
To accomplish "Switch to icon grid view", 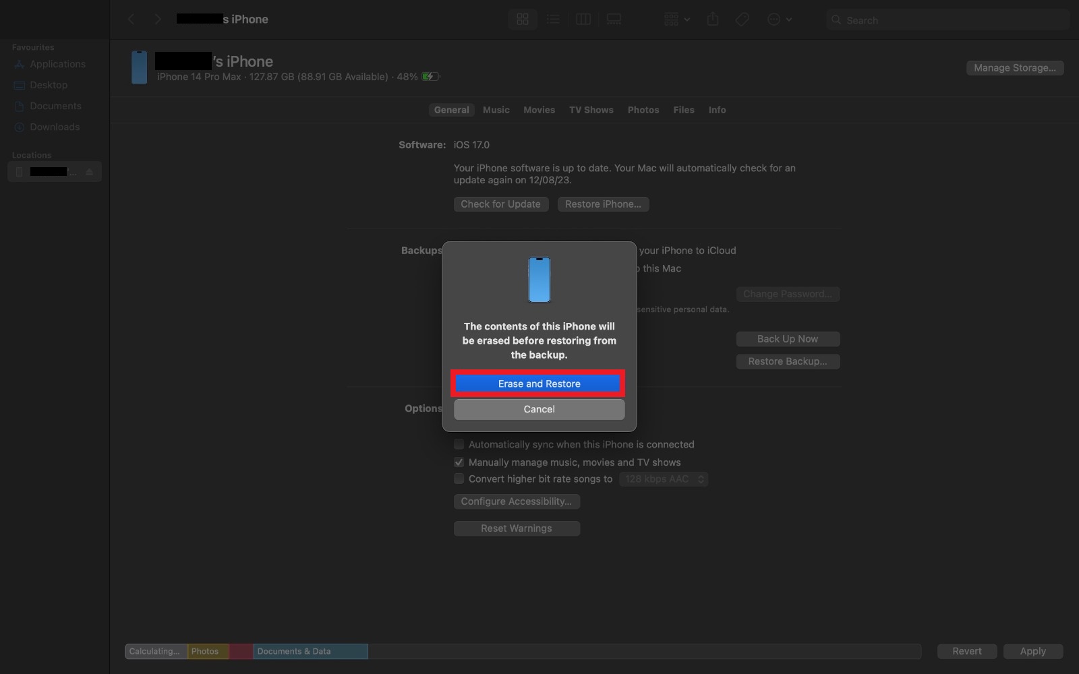I will [x=523, y=20].
